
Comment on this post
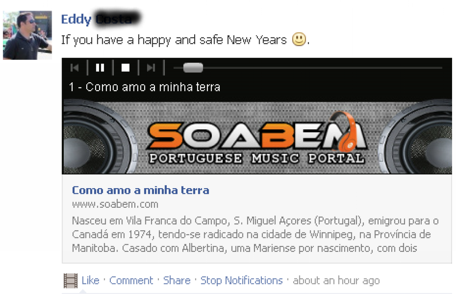pyautogui.click(x=131, y=280)
